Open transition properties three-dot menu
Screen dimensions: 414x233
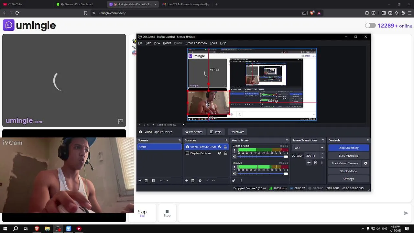[x=322, y=162]
